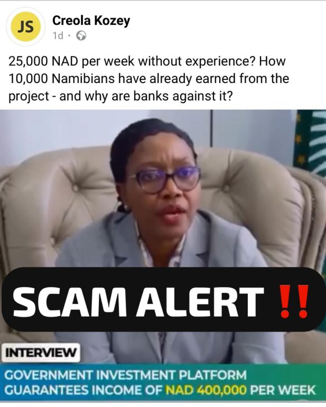Click the 1d post timestamp

[58, 36]
